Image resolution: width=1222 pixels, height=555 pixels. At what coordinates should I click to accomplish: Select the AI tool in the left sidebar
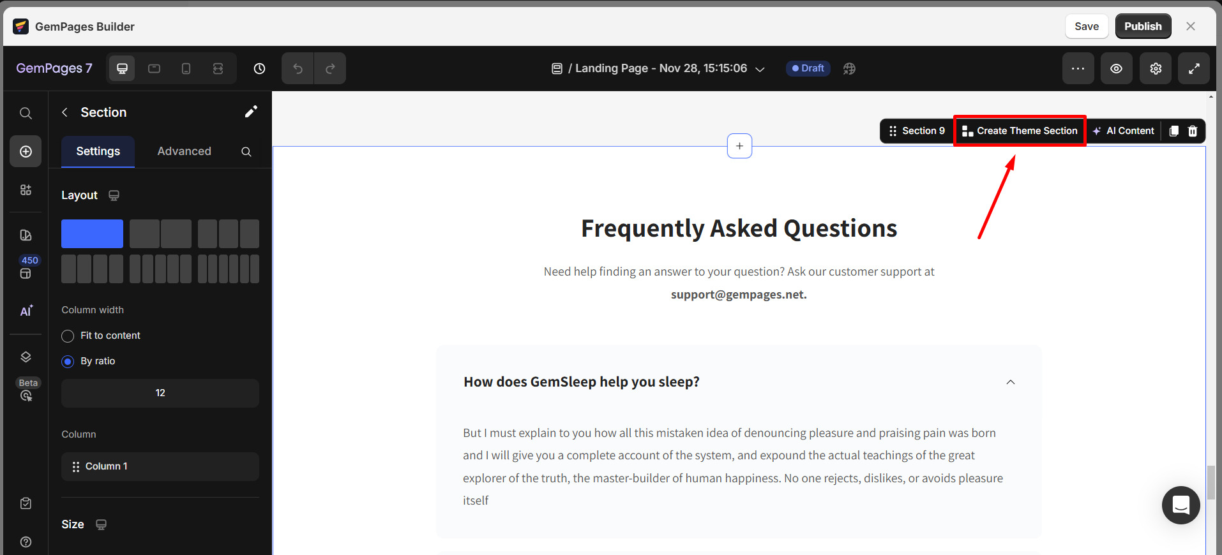(26, 311)
